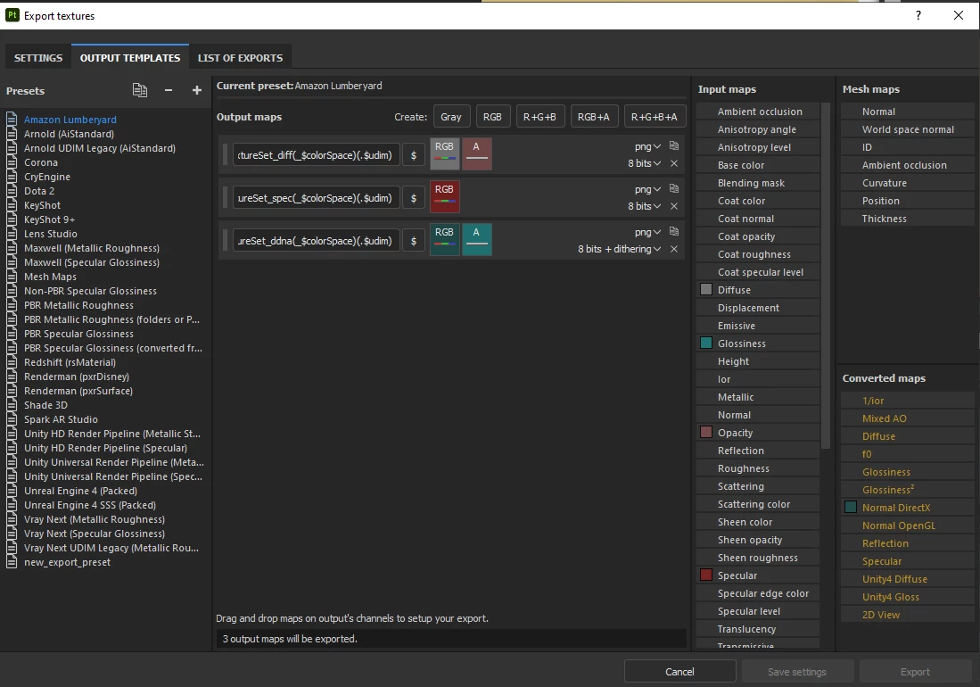980x687 pixels.
Task: Edit the diff output map name field
Action: [x=317, y=155]
